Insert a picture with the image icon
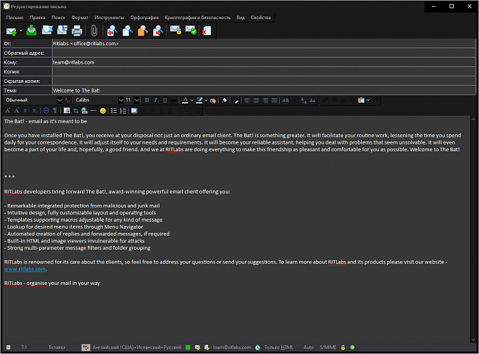The image size is (479, 354). (66, 110)
